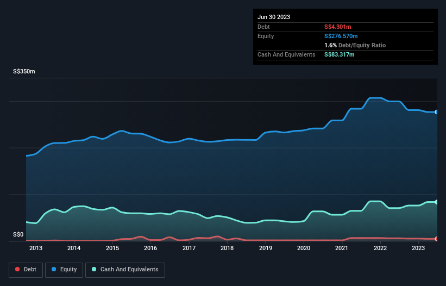
Task: Click the blue Equity legend dot
Action: point(54,269)
